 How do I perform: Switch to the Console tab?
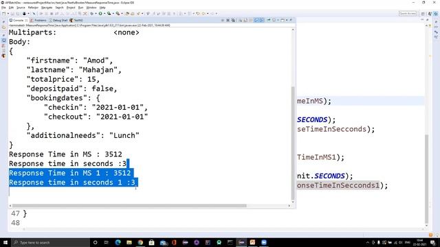click(x=18, y=20)
